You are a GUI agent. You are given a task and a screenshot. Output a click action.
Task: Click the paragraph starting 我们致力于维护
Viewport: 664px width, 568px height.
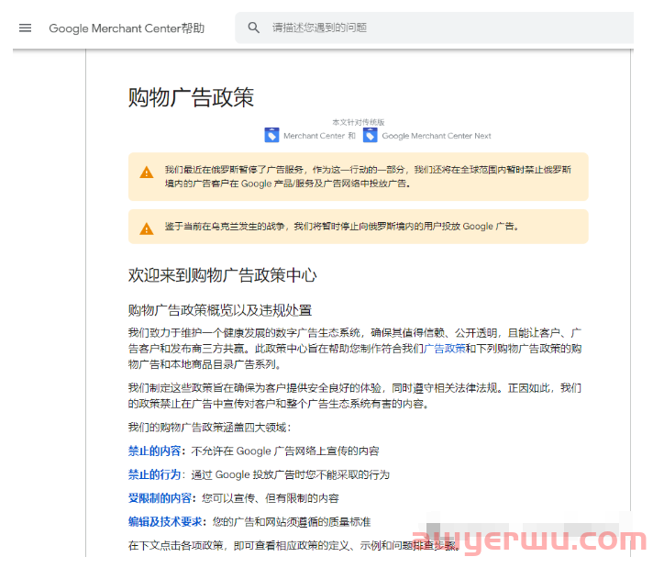click(355, 349)
